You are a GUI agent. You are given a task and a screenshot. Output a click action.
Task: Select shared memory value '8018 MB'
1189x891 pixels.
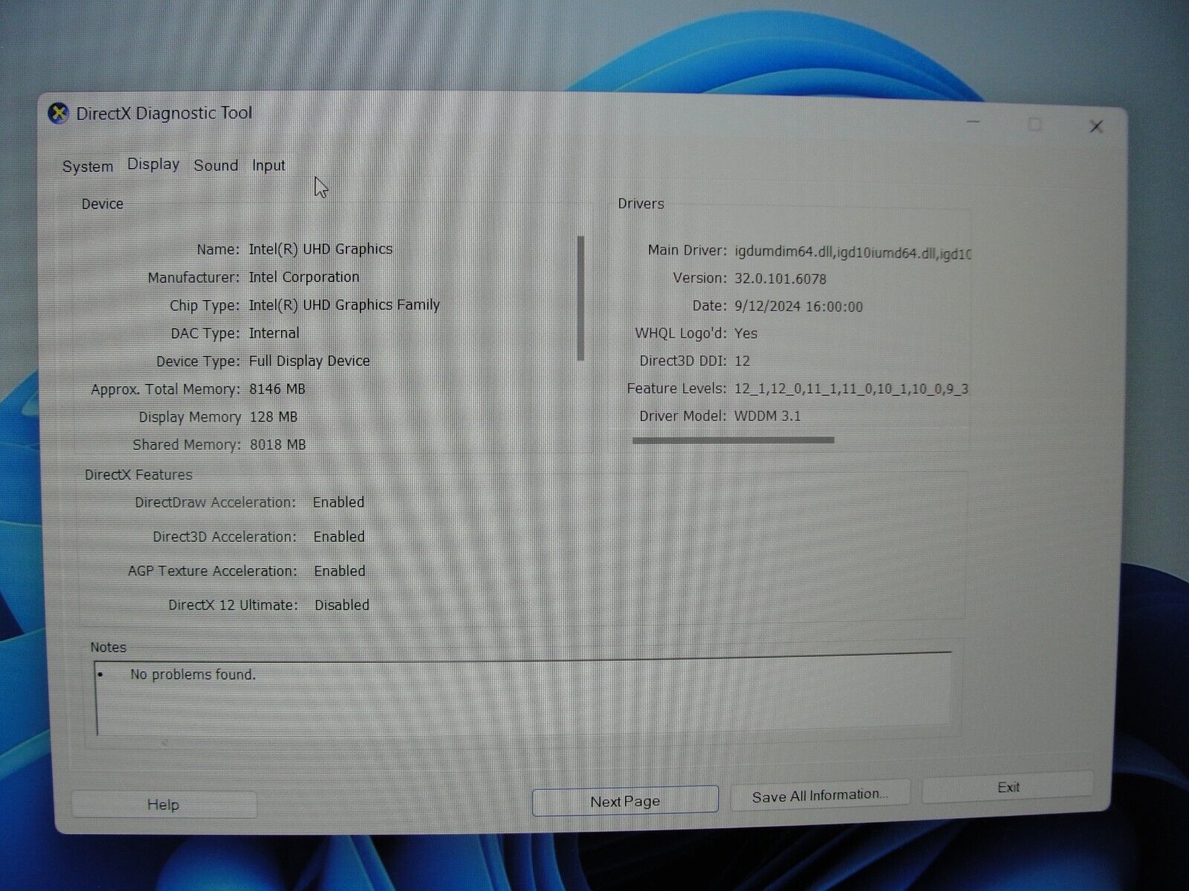click(x=278, y=445)
